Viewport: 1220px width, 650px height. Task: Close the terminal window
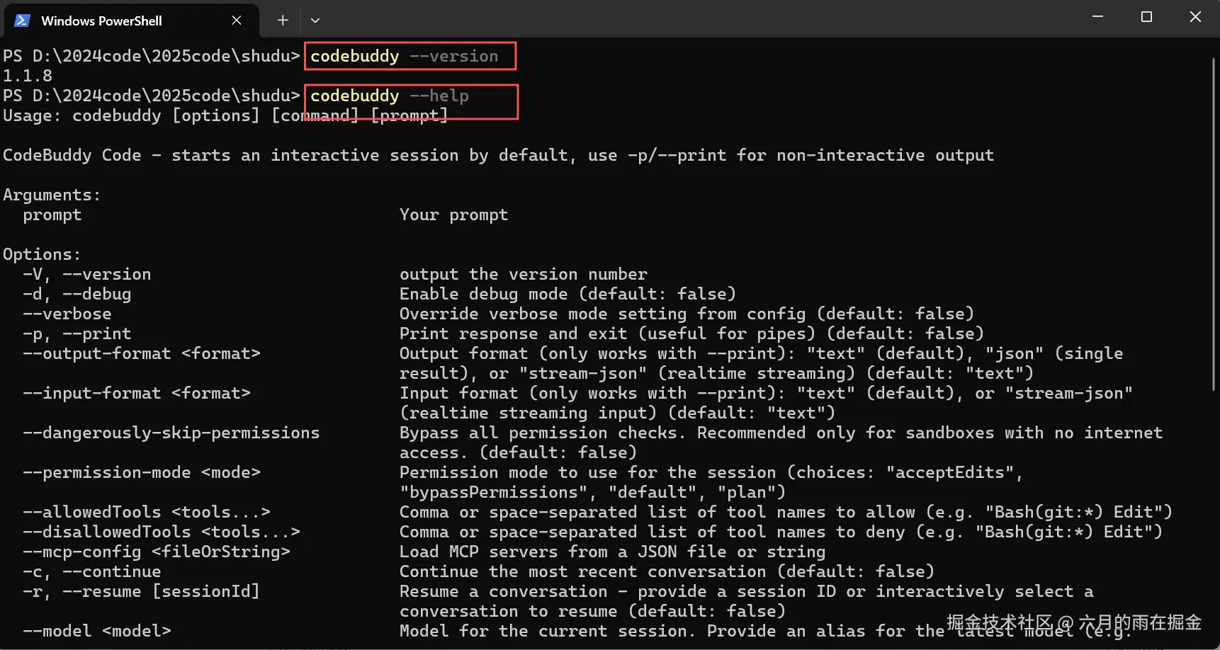tap(1195, 17)
